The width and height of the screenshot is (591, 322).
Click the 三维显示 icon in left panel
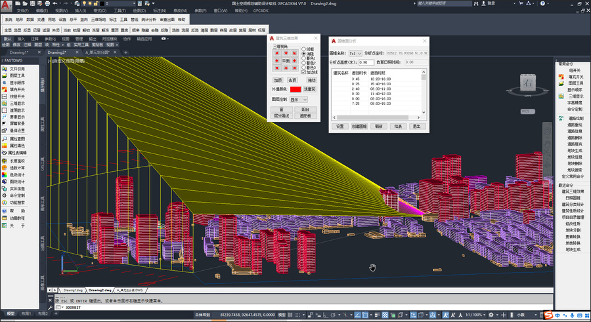[x=5, y=103]
